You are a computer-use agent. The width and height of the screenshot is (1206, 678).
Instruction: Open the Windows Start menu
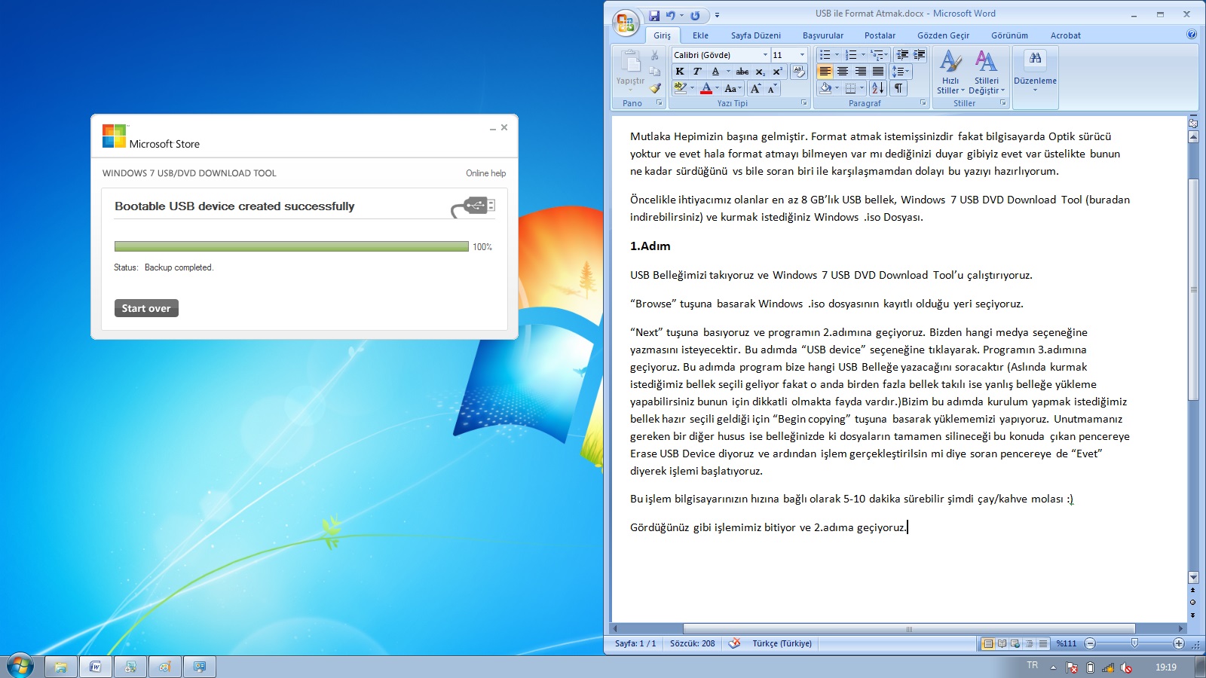click(x=20, y=666)
